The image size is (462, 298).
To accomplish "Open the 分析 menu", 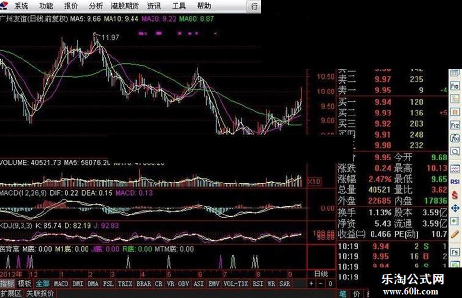I will pyautogui.click(x=96, y=6).
